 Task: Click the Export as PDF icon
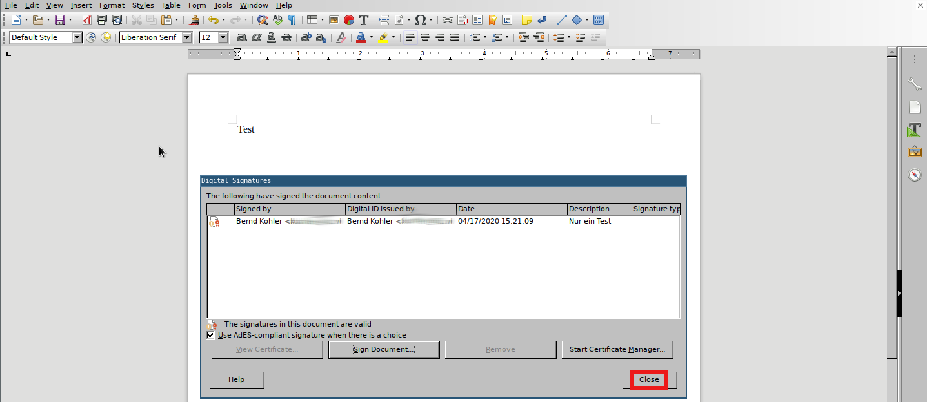click(x=86, y=20)
